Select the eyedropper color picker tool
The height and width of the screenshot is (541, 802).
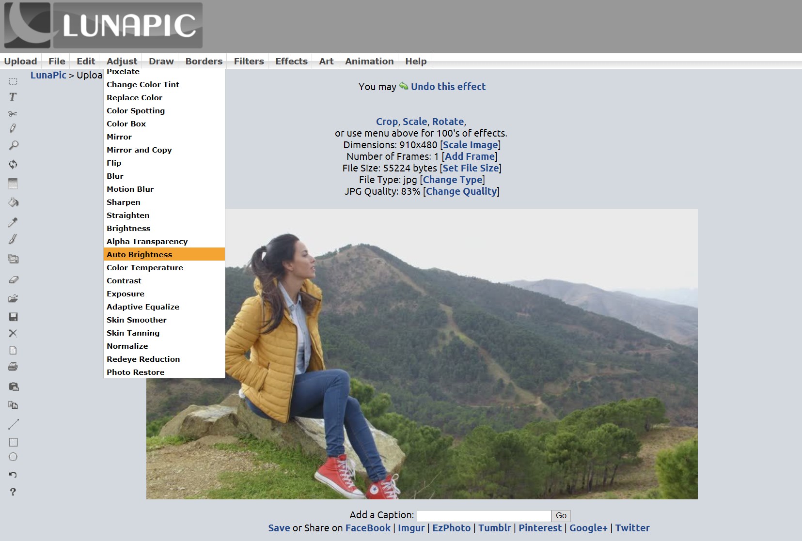coord(13,222)
